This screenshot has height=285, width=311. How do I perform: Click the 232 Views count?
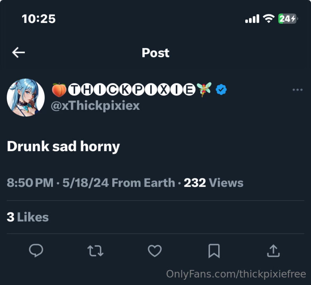tap(213, 183)
